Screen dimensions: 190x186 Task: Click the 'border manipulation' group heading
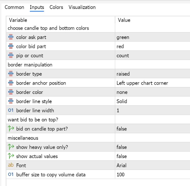pyautogui.click(x=30, y=65)
